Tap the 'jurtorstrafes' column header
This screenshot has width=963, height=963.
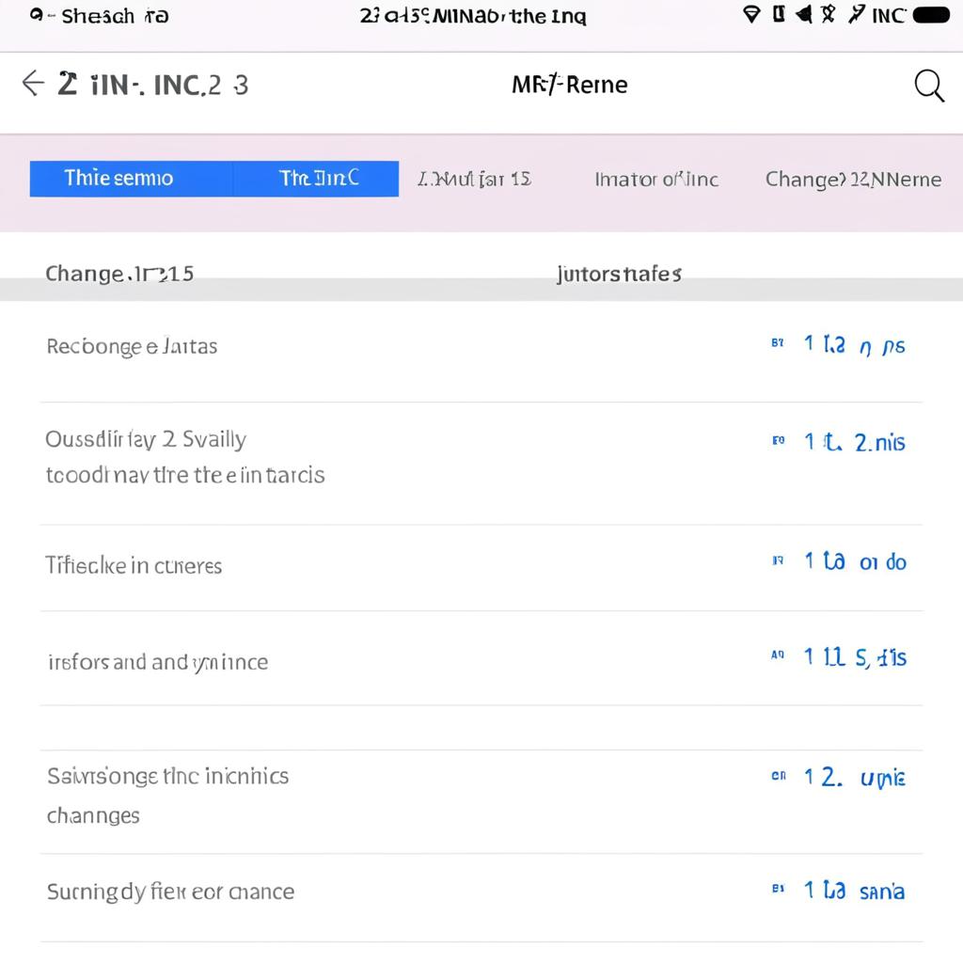(x=619, y=274)
